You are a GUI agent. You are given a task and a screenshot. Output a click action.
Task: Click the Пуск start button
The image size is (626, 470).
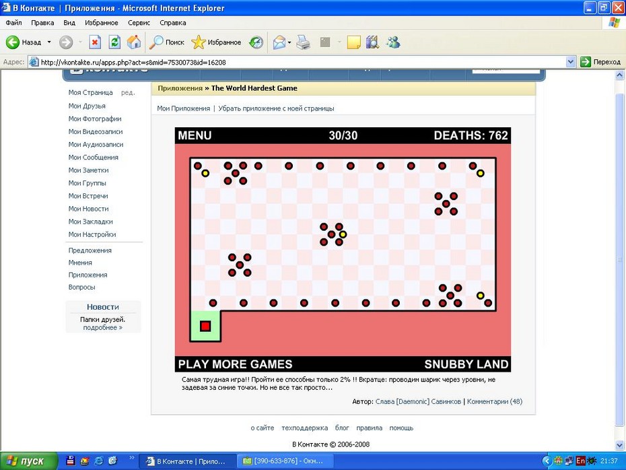[29, 461]
